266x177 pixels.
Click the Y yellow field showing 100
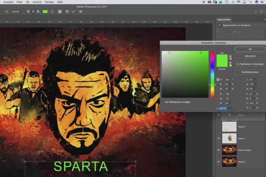(x=252, y=103)
